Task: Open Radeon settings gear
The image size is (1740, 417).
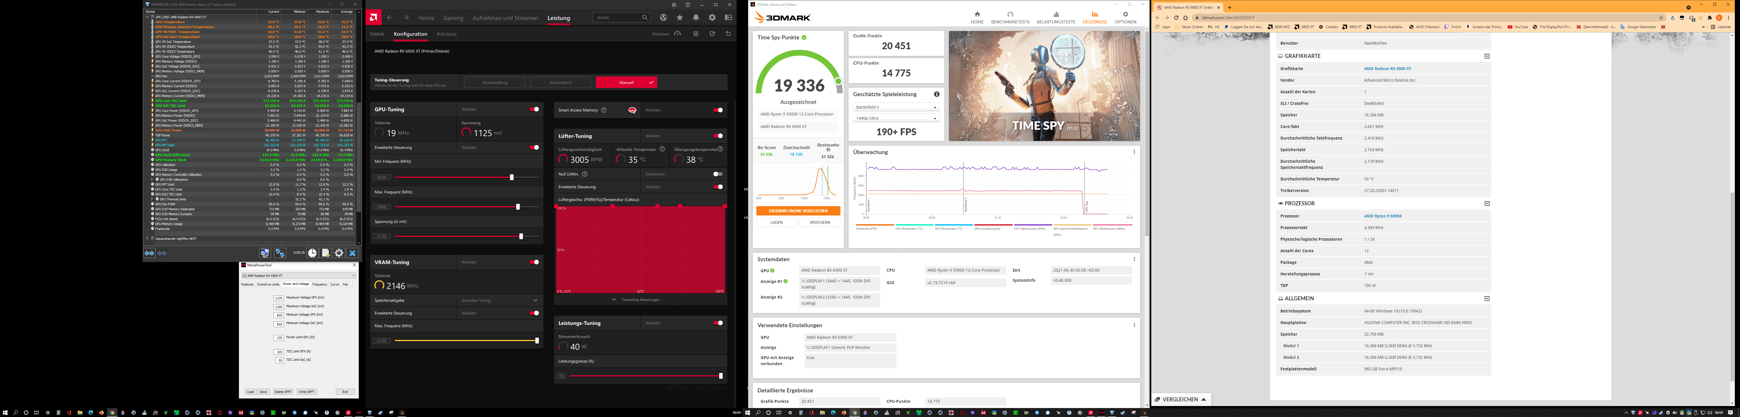Action: pos(712,18)
